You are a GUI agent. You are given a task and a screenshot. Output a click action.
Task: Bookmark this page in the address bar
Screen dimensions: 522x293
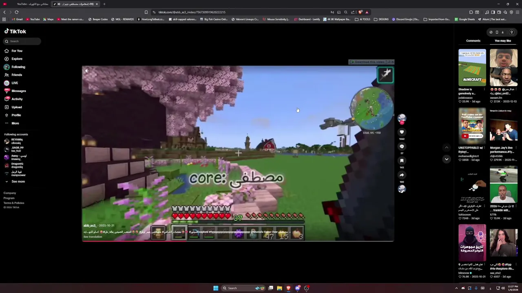pos(146,12)
